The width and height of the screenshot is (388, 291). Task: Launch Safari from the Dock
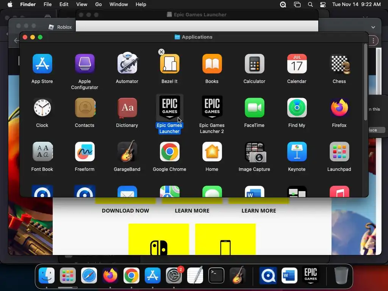coord(89,275)
